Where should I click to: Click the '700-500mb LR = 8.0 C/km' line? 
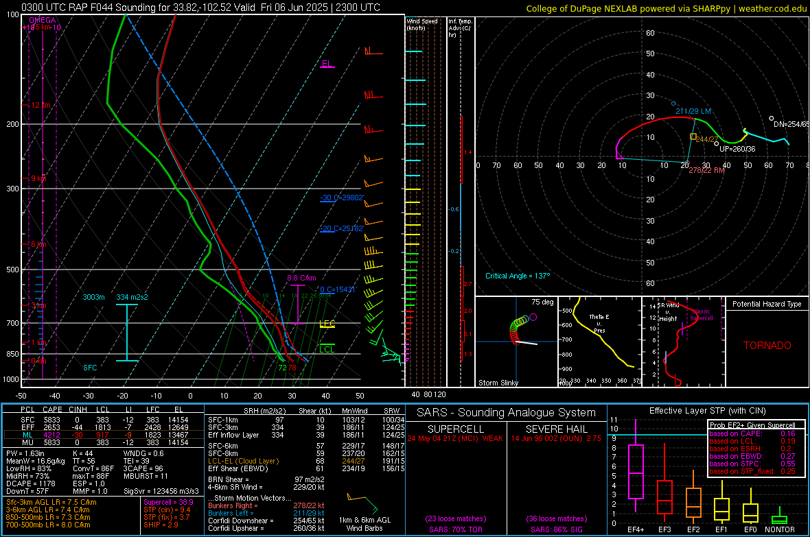(x=48, y=525)
